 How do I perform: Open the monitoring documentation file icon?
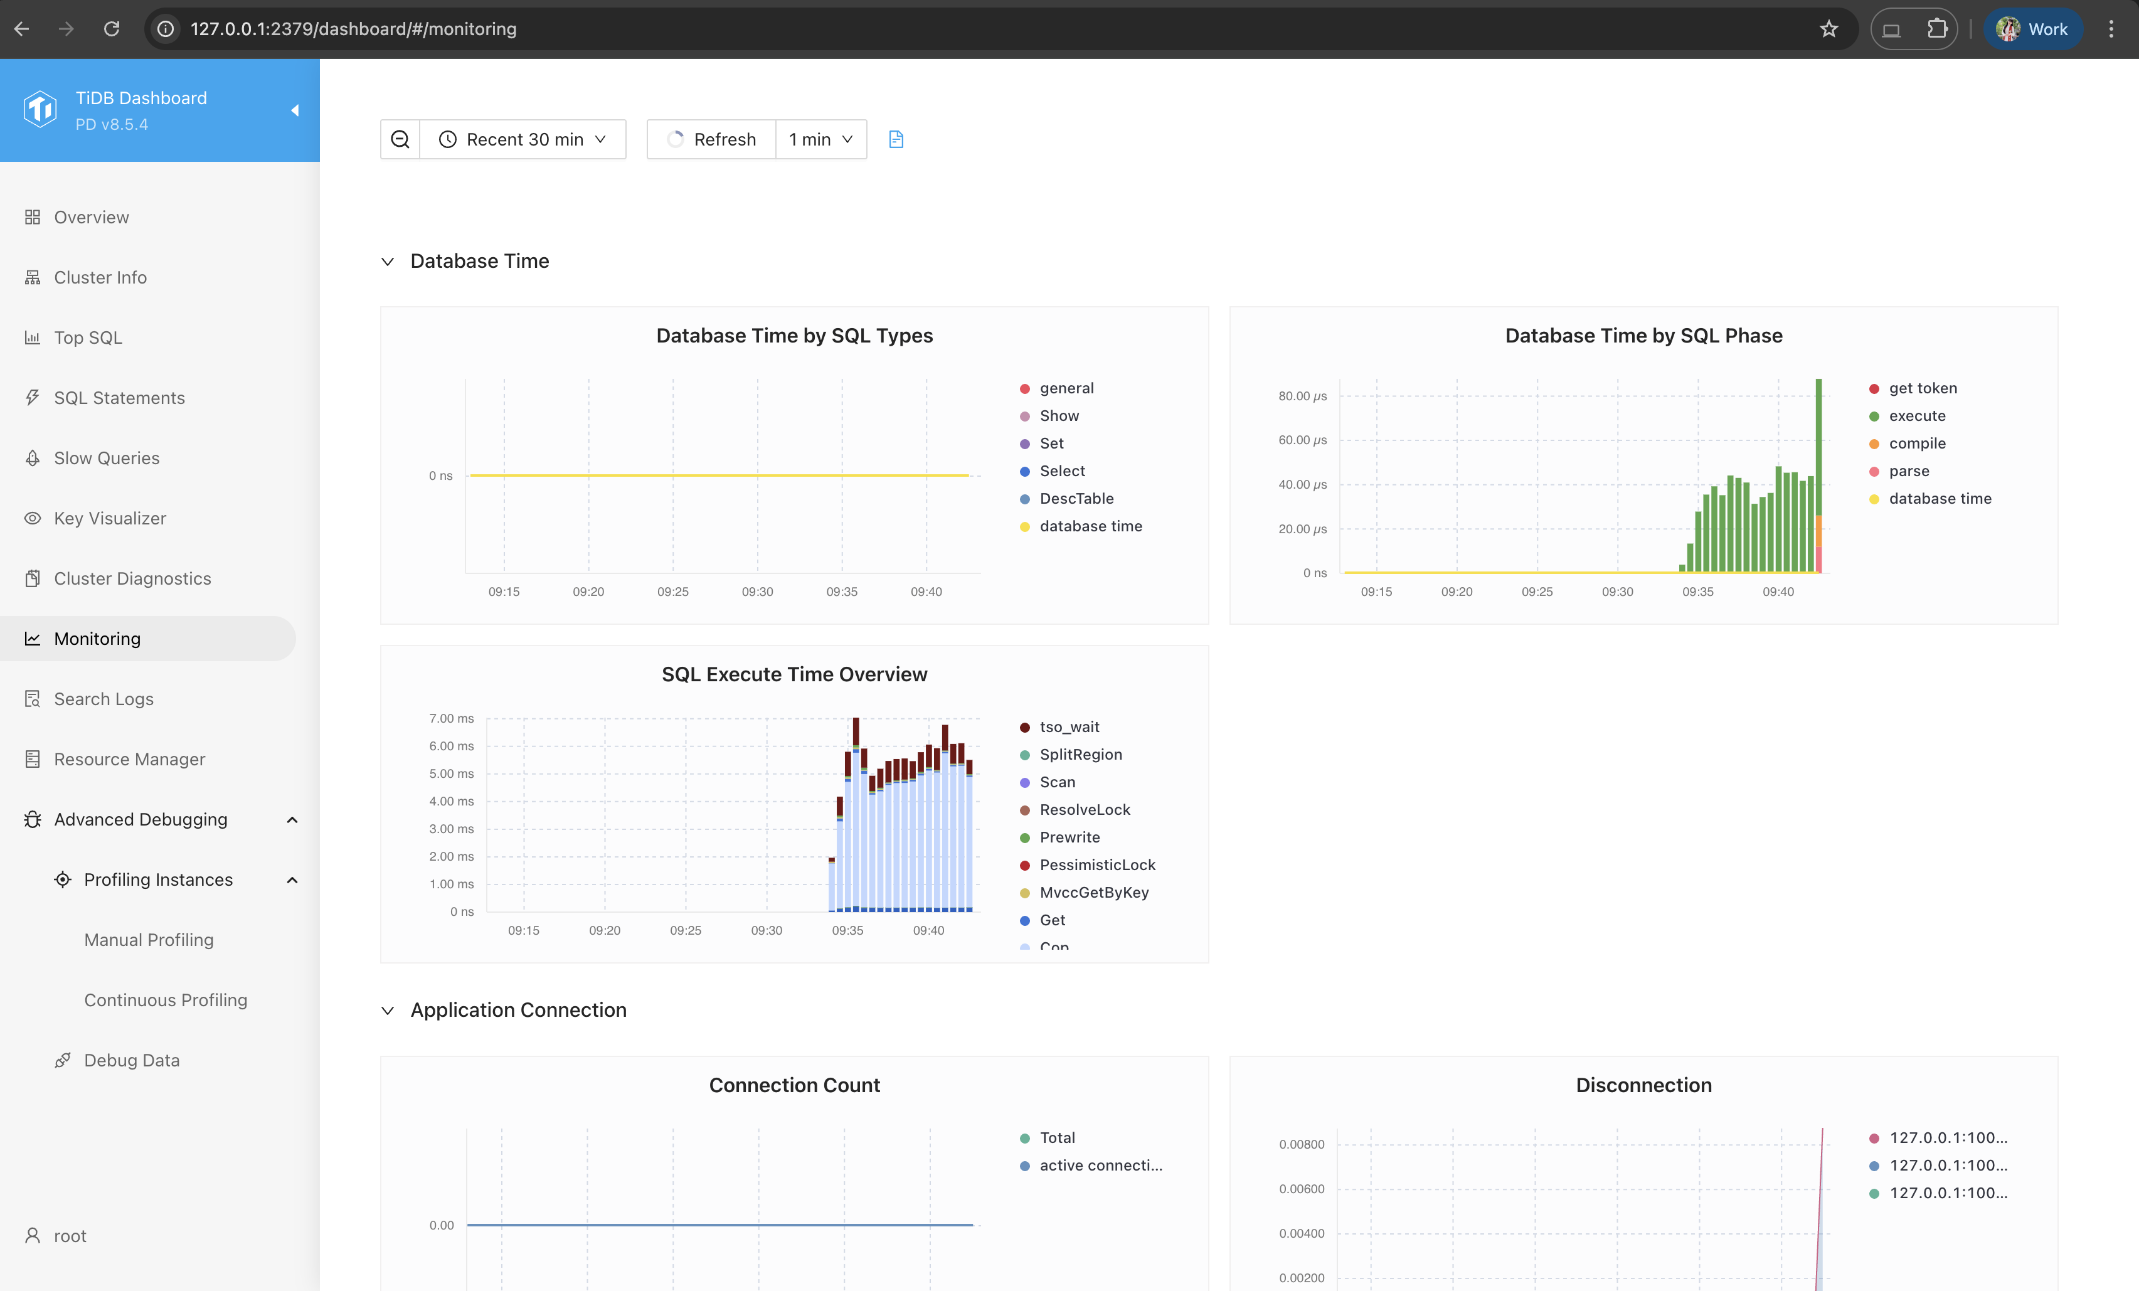[x=896, y=140]
